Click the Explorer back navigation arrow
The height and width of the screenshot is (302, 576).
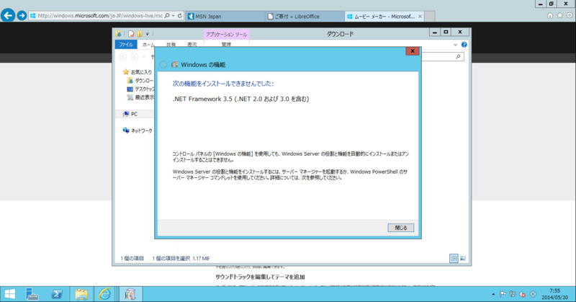click(x=122, y=57)
